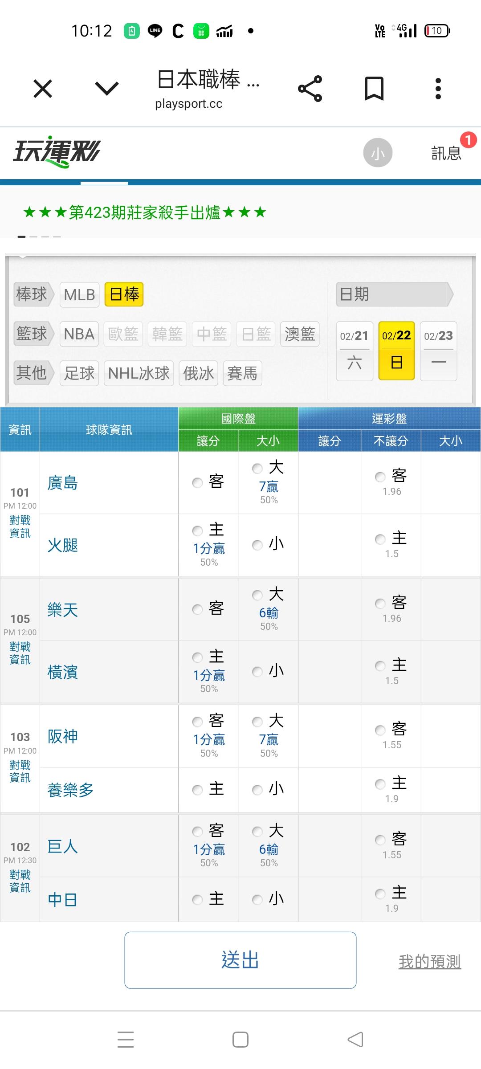Open the 玩運彩 logo homepage
The height and width of the screenshot is (1069, 481).
(x=57, y=152)
